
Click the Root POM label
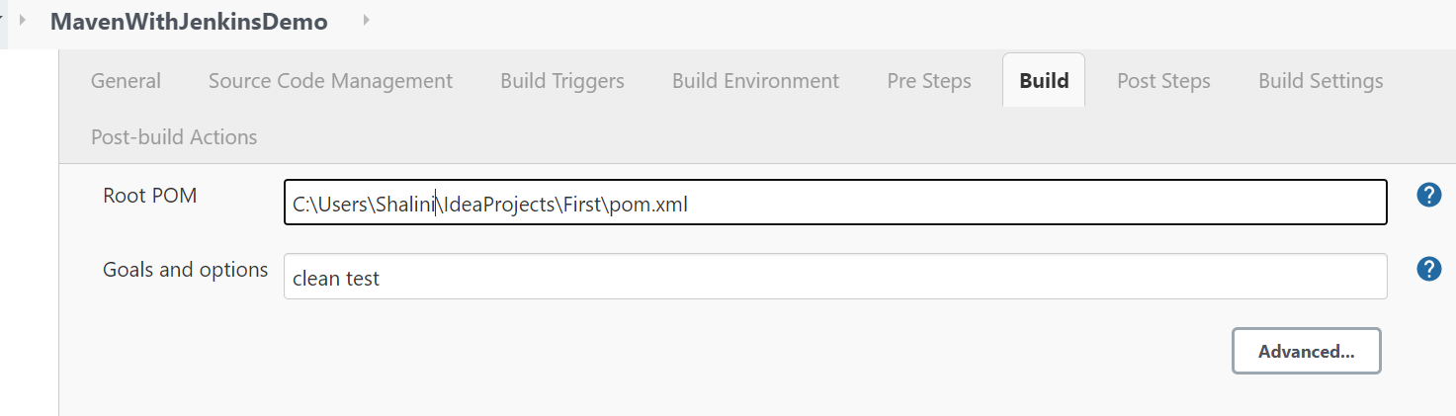[149, 196]
